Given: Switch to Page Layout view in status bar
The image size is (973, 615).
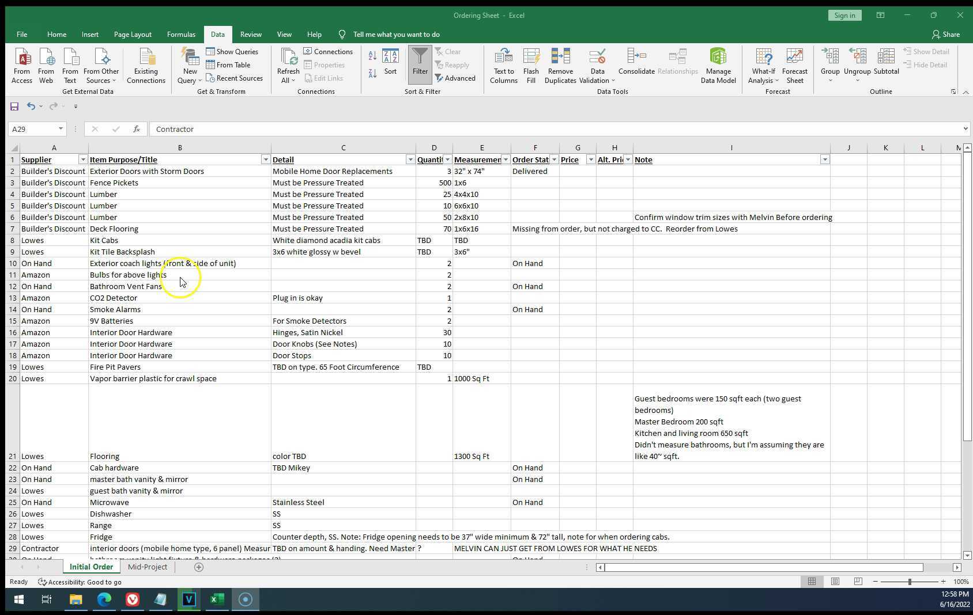Looking at the screenshot, I should click(835, 582).
